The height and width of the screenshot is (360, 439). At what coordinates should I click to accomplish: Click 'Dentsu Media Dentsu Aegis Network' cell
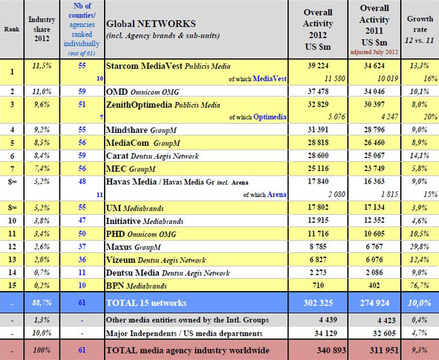(x=168, y=273)
